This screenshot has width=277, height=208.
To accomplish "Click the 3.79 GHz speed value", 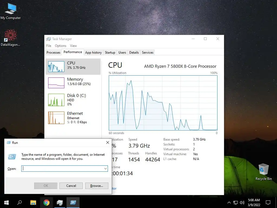I will point(139,146).
